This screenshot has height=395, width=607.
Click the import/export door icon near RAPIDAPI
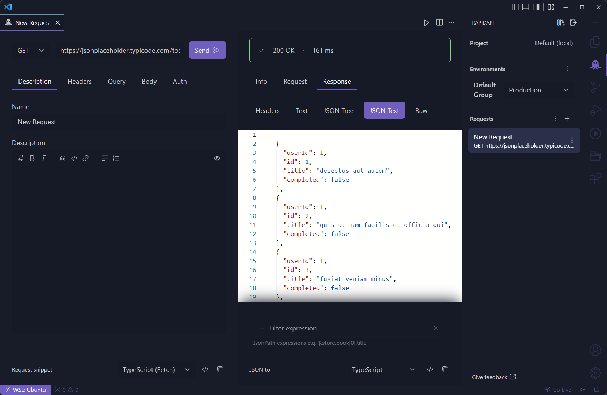coord(573,22)
